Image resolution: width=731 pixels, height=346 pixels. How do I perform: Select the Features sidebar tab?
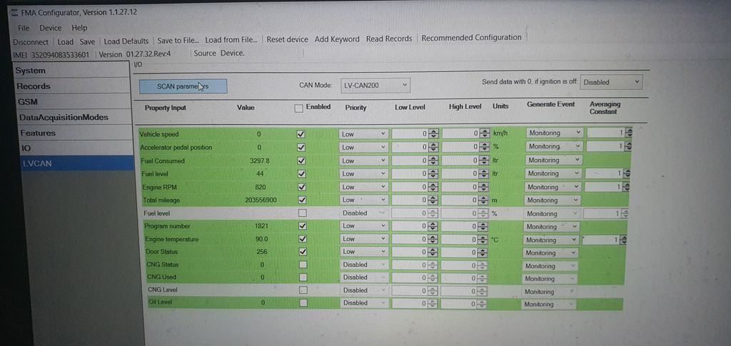click(74, 133)
